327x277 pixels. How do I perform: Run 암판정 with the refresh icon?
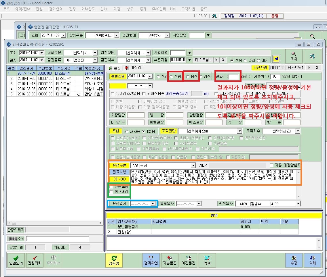(x=114, y=260)
